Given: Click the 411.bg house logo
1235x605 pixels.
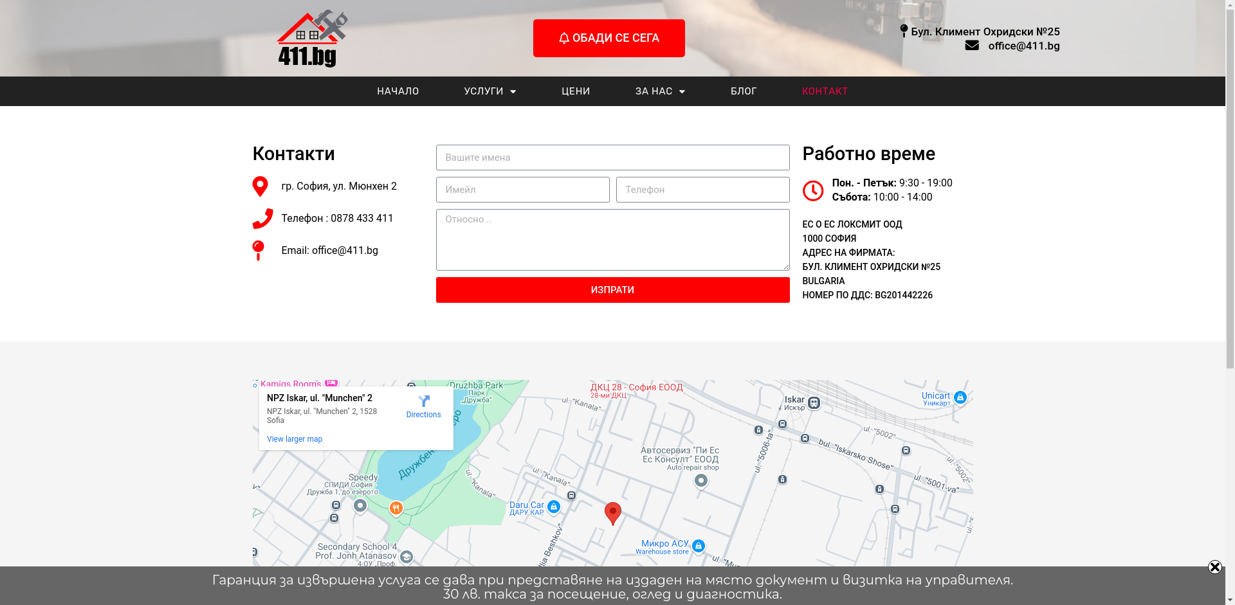Looking at the screenshot, I should tap(312, 39).
